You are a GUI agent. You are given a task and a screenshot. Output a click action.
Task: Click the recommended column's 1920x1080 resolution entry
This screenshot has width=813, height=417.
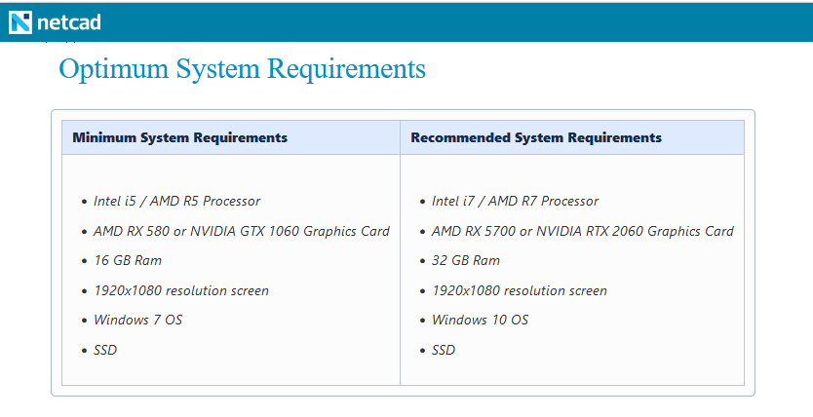[520, 290]
